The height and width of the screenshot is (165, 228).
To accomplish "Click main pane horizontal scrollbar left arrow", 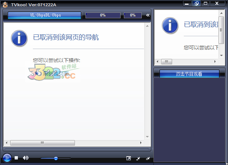I will click(x=7, y=143).
